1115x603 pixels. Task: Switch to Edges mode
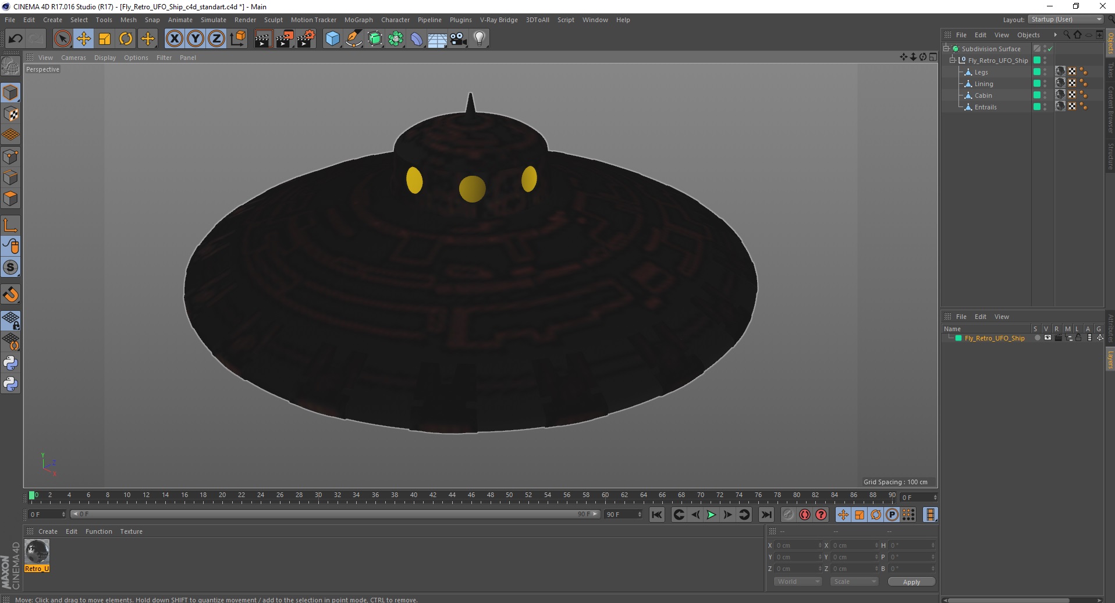[10, 178]
